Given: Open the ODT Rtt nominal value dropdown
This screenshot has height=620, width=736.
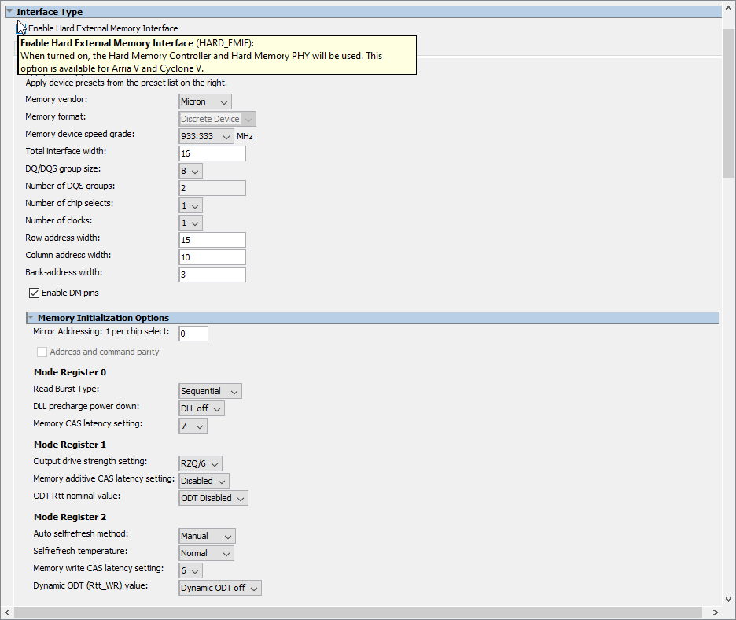Looking at the screenshot, I should coord(213,498).
